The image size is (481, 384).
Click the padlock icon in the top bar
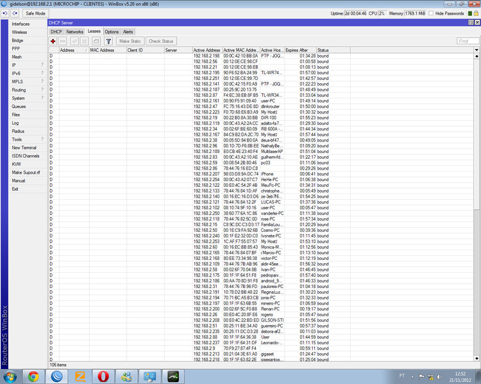[476, 13]
